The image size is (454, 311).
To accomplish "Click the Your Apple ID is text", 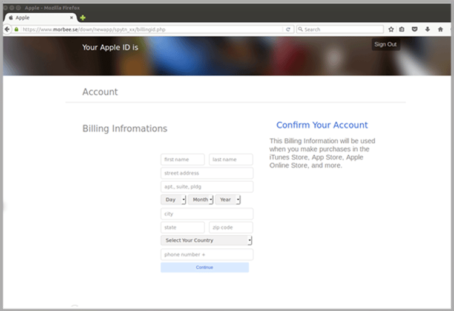I will tap(110, 47).
